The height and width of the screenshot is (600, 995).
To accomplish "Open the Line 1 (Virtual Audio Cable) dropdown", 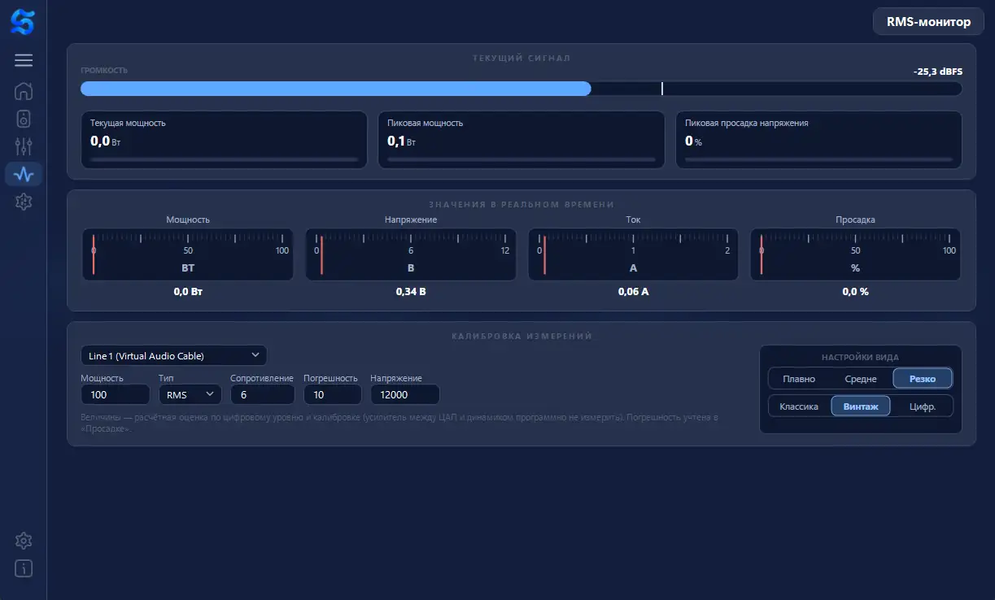I will 174,355.
